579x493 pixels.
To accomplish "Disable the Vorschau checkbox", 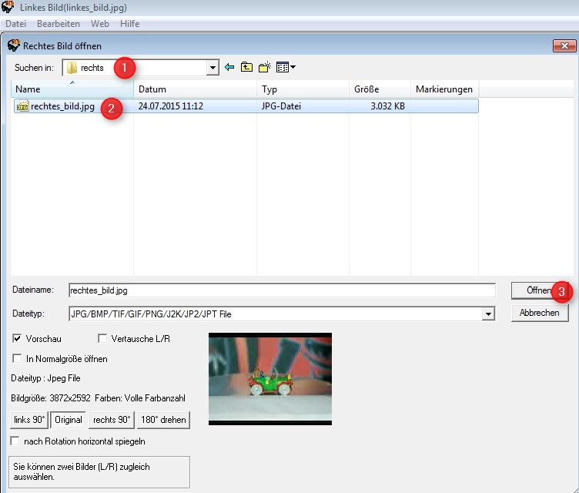I will 17,339.
